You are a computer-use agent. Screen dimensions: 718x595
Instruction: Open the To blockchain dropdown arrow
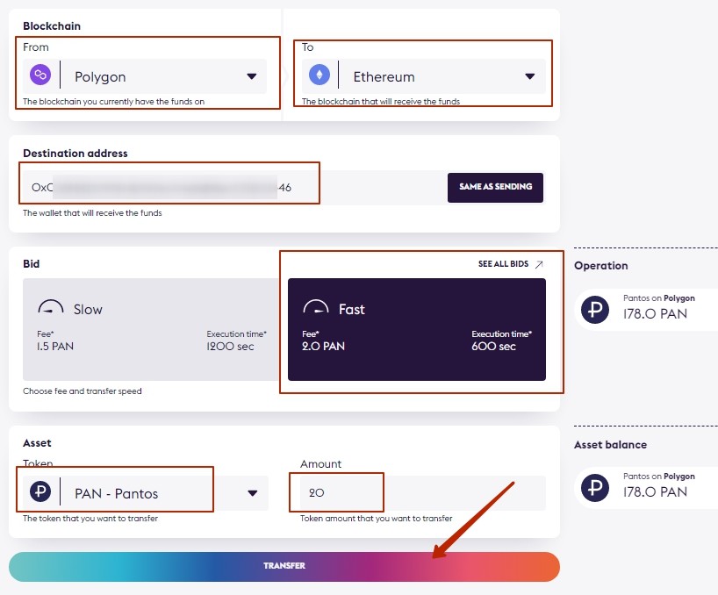click(x=530, y=76)
